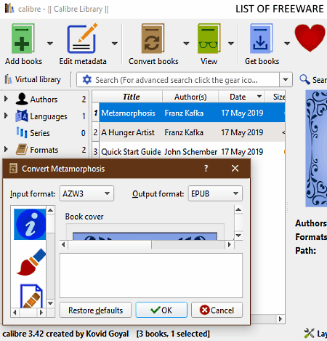Open Get books dropdown arrow
Viewport: 327px width, 341px height.
point(287,44)
